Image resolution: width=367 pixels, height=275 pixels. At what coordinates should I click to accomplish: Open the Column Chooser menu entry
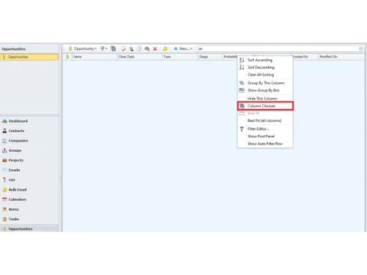[x=265, y=106]
